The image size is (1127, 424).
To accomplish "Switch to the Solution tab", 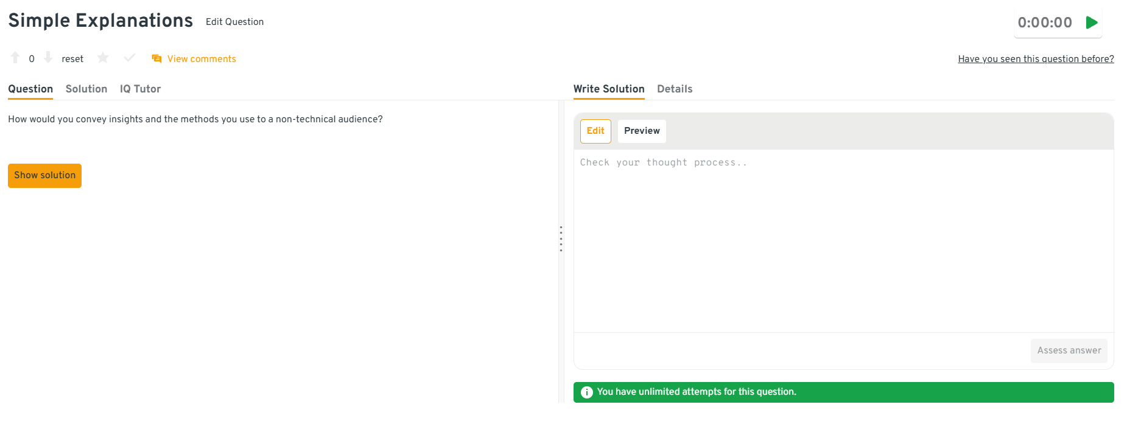I will coord(86,89).
